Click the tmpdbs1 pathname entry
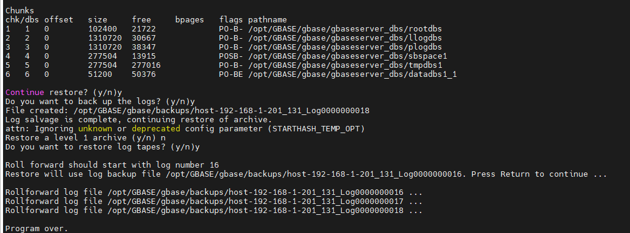 pyautogui.click(x=345, y=65)
